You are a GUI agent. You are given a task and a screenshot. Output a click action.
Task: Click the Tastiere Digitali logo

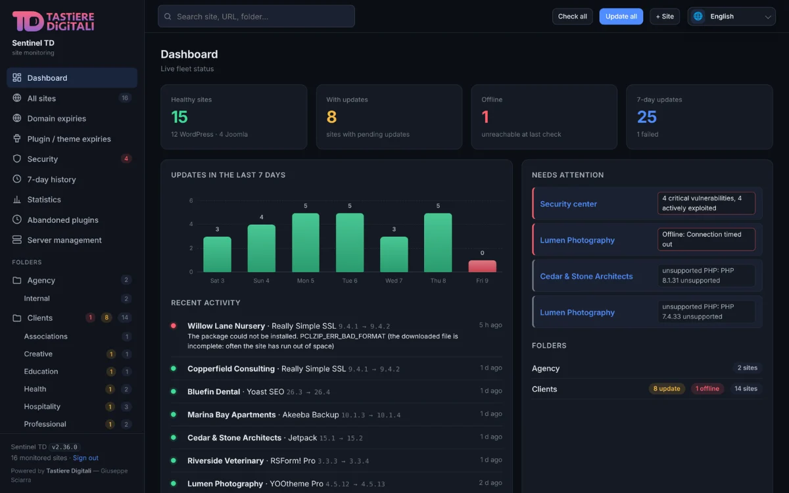pyautogui.click(x=53, y=21)
